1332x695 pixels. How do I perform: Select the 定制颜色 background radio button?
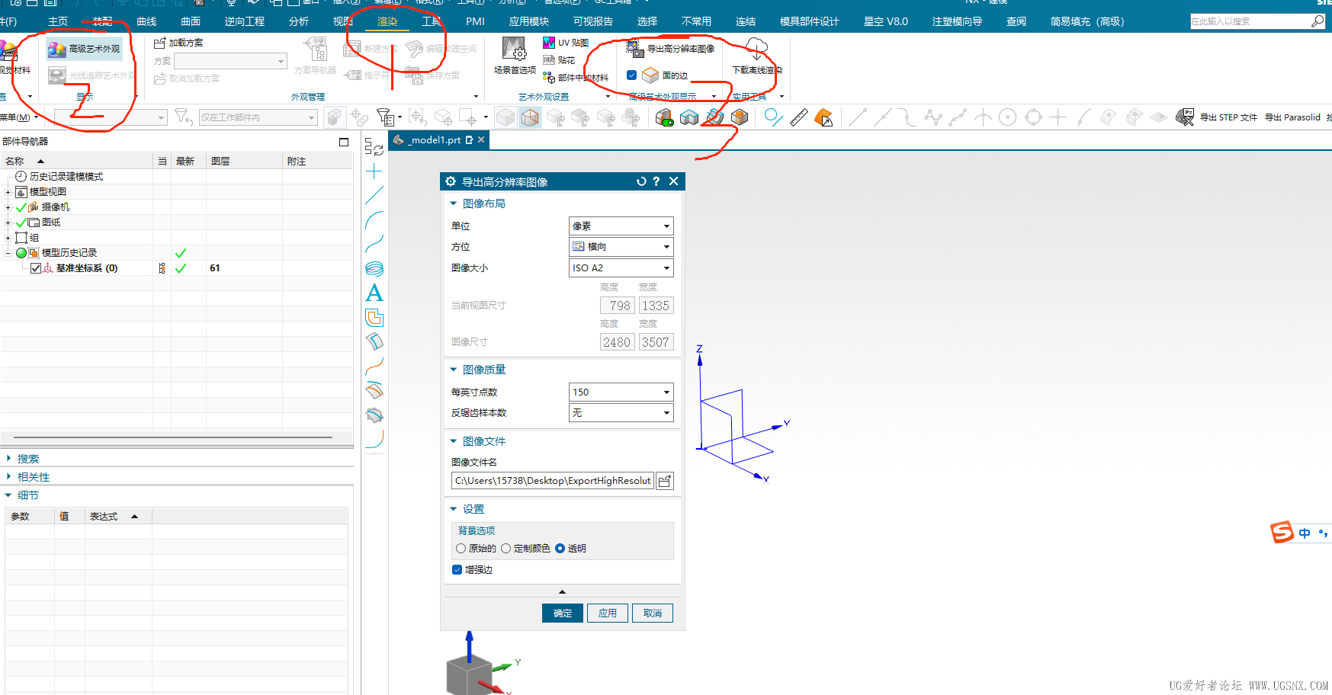(x=506, y=548)
